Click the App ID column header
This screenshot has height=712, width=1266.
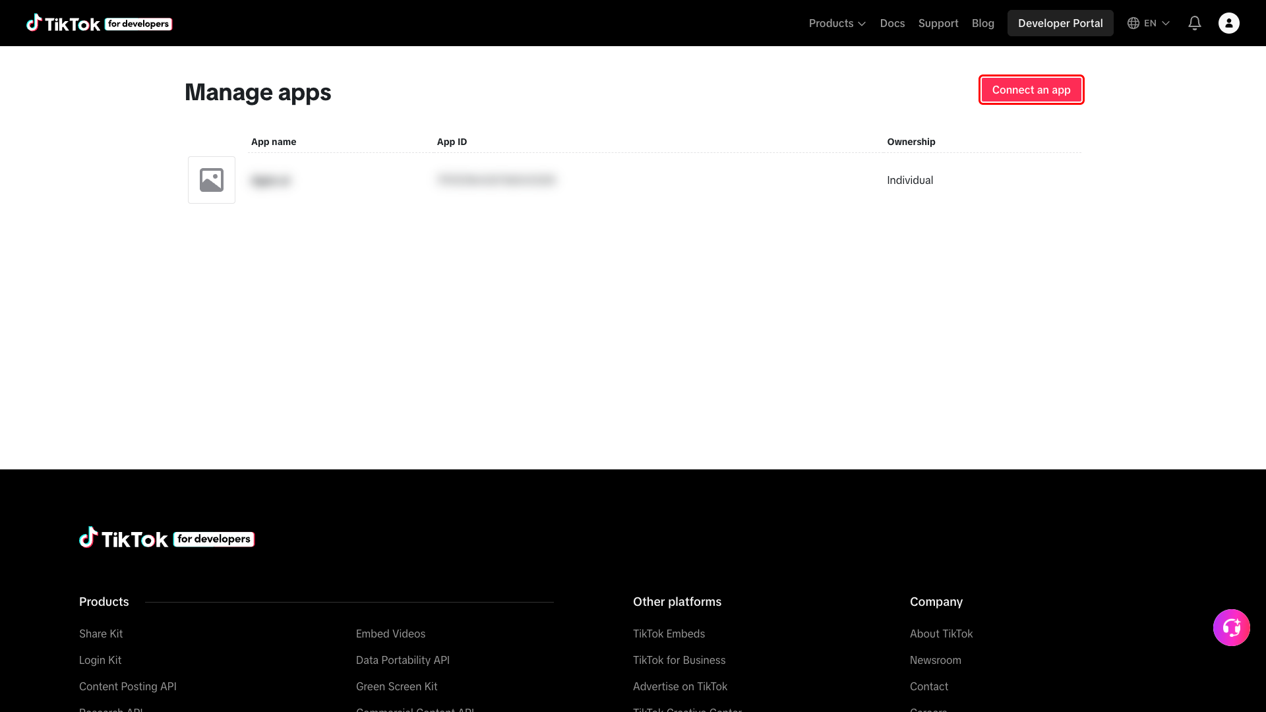(452, 142)
